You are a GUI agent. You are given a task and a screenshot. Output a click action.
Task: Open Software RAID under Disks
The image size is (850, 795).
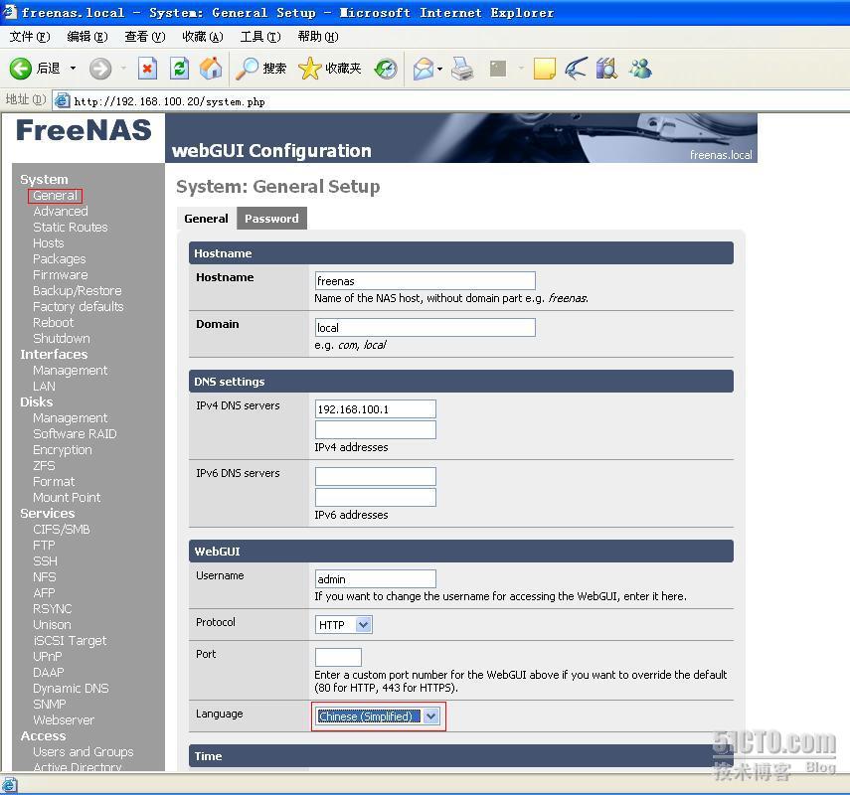[75, 434]
